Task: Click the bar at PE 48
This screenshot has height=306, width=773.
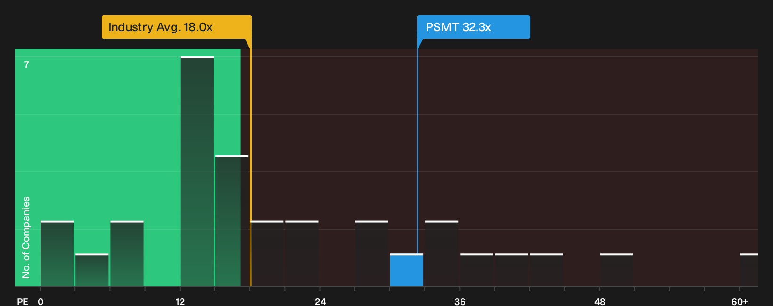Action: (x=617, y=270)
